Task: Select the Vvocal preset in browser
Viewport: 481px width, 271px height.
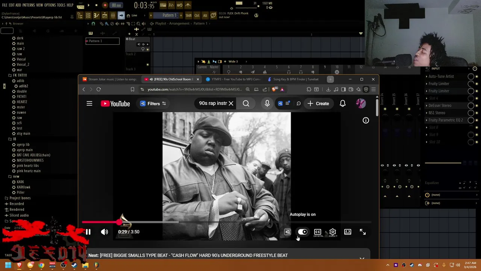Action: (x=21, y=59)
